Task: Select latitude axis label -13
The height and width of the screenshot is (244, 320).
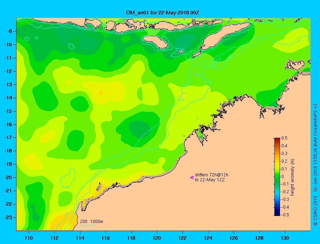Action: [8, 84]
